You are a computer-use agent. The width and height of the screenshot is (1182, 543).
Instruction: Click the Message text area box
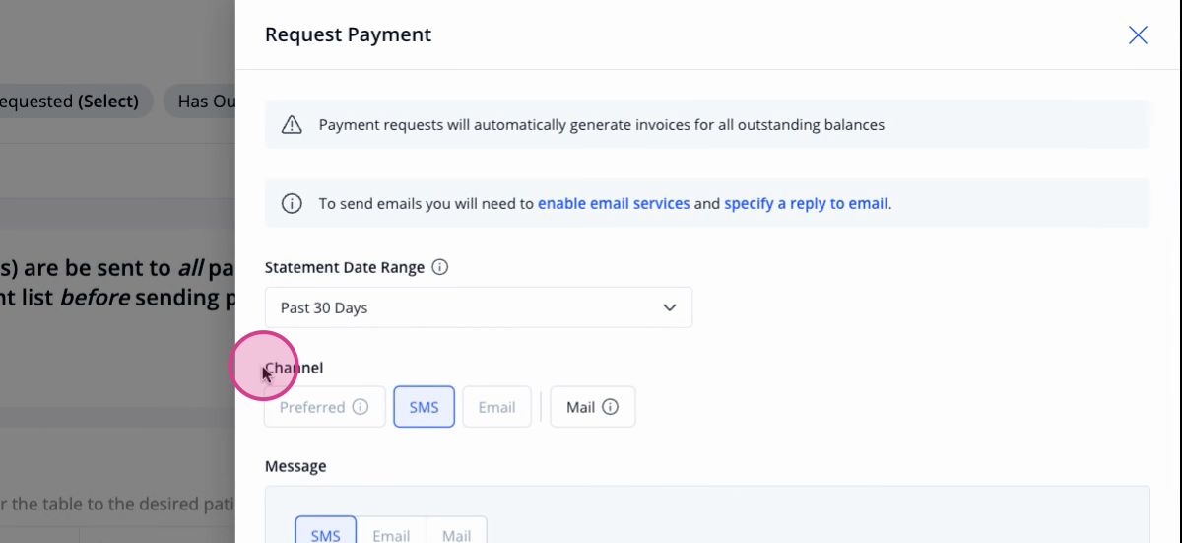point(707,514)
